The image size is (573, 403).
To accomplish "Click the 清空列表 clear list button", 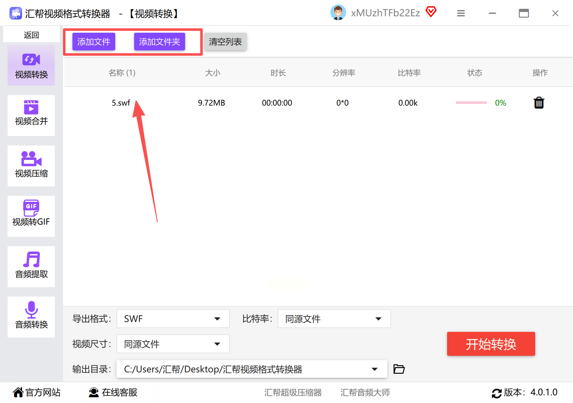I will [x=225, y=42].
